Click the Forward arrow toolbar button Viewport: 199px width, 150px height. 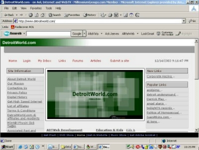(21, 15)
